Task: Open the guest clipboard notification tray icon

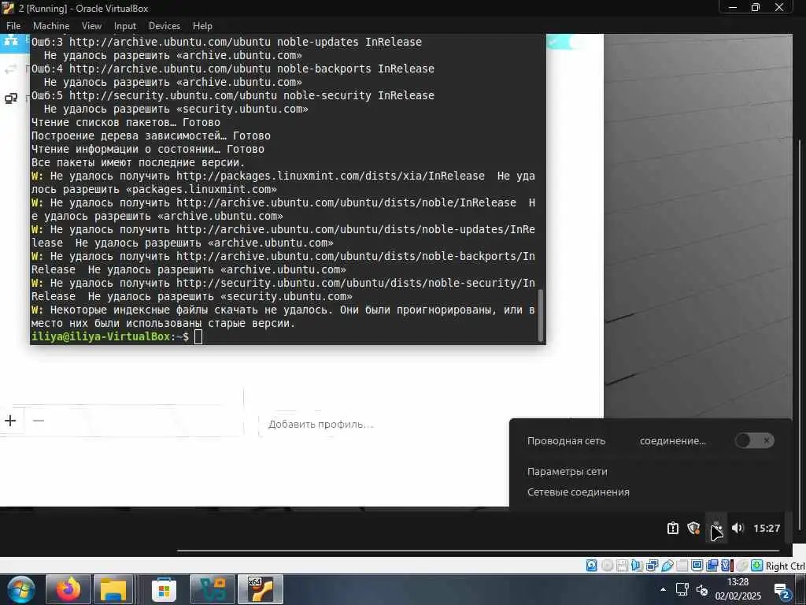Action: tap(673, 528)
